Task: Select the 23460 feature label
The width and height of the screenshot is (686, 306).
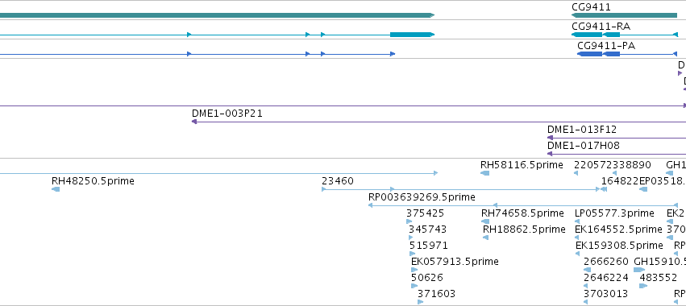Action: [337, 181]
